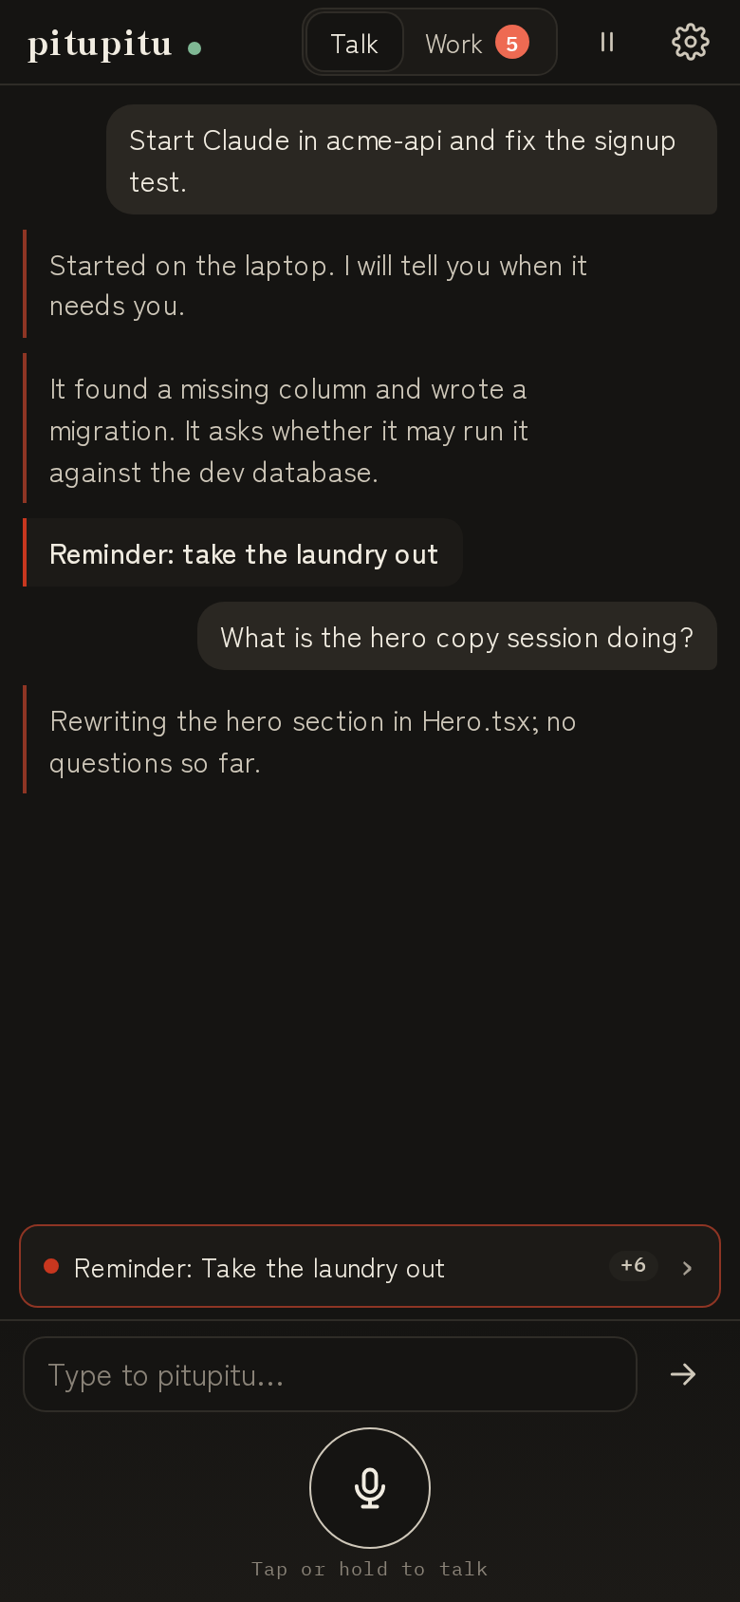
Task: Tap the microphone button to talk
Action: (x=370, y=1487)
